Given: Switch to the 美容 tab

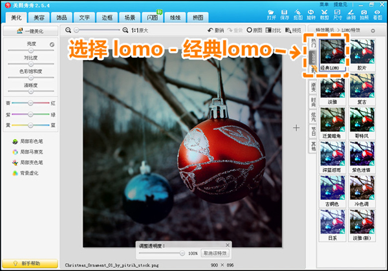Looking at the screenshot, I should 38,17.
